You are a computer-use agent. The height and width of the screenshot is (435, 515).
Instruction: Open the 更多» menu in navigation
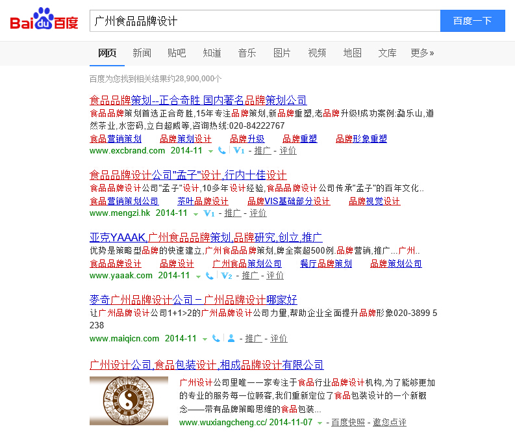coord(422,53)
